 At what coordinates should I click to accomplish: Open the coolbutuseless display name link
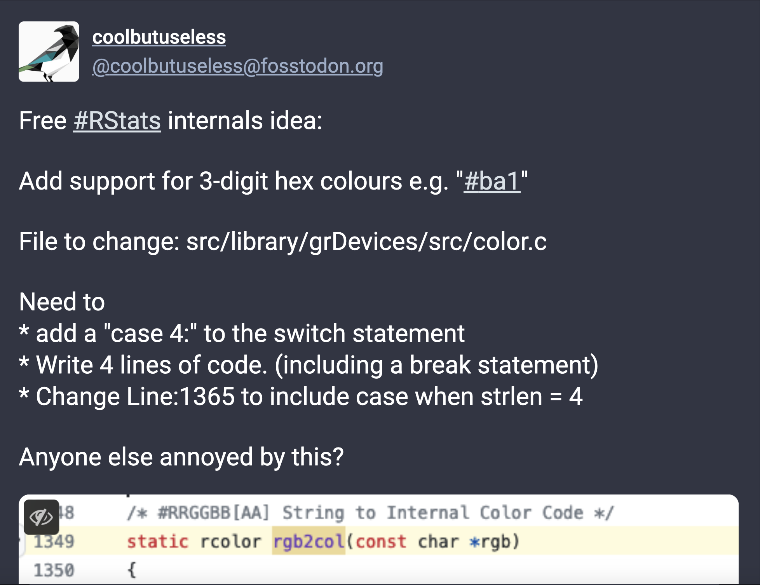[159, 37]
